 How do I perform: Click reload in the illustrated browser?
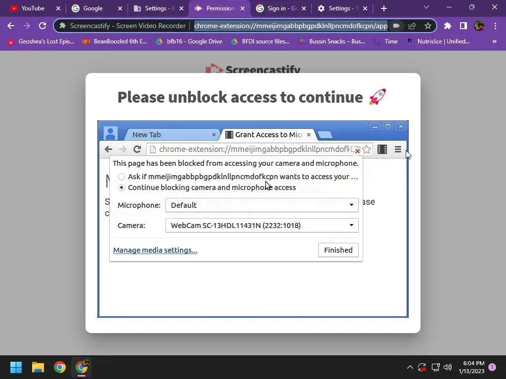coord(137,149)
